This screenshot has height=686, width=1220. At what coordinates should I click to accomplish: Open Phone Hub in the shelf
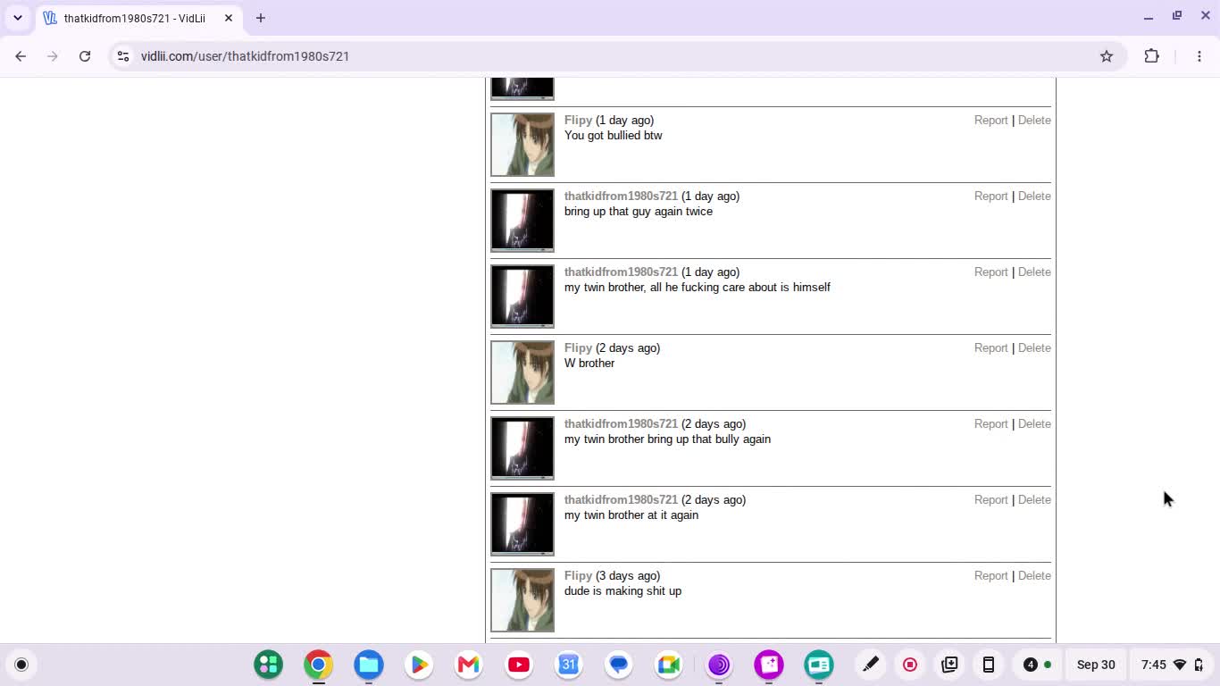989,665
